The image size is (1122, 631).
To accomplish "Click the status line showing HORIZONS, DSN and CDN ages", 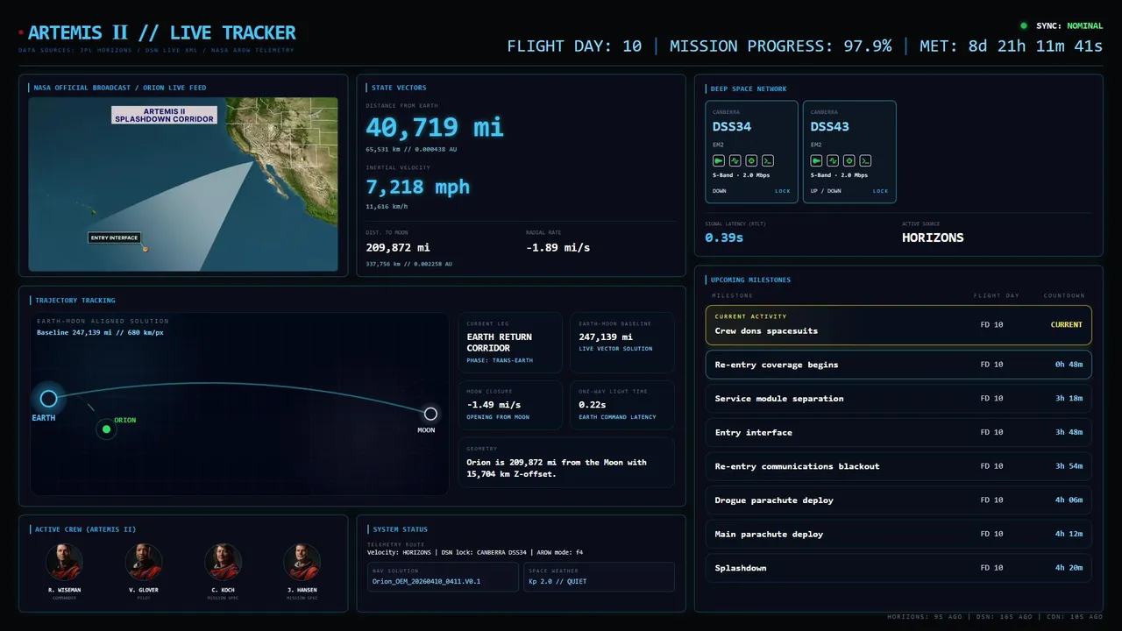I will (995, 617).
